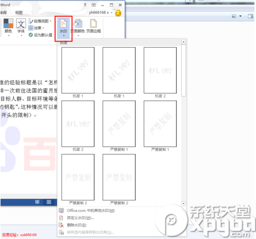Click the gallery scrollbar down arrow
Screen dimensions: 256x239
pyautogui.click(x=183, y=203)
